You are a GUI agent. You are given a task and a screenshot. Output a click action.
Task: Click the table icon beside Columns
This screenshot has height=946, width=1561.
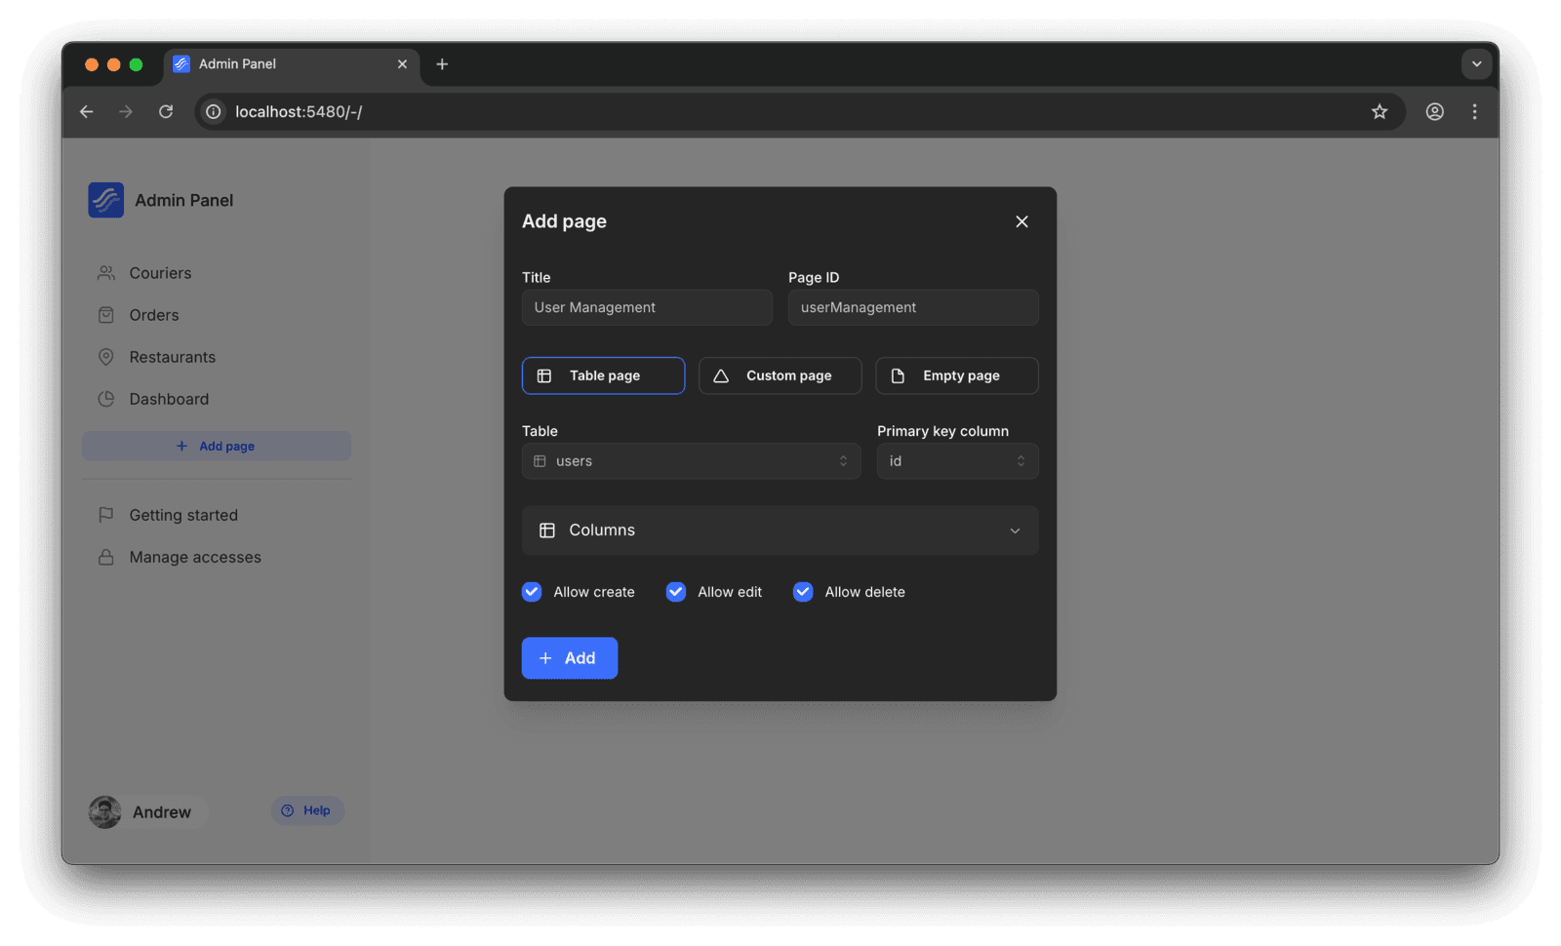coord(547,531)
